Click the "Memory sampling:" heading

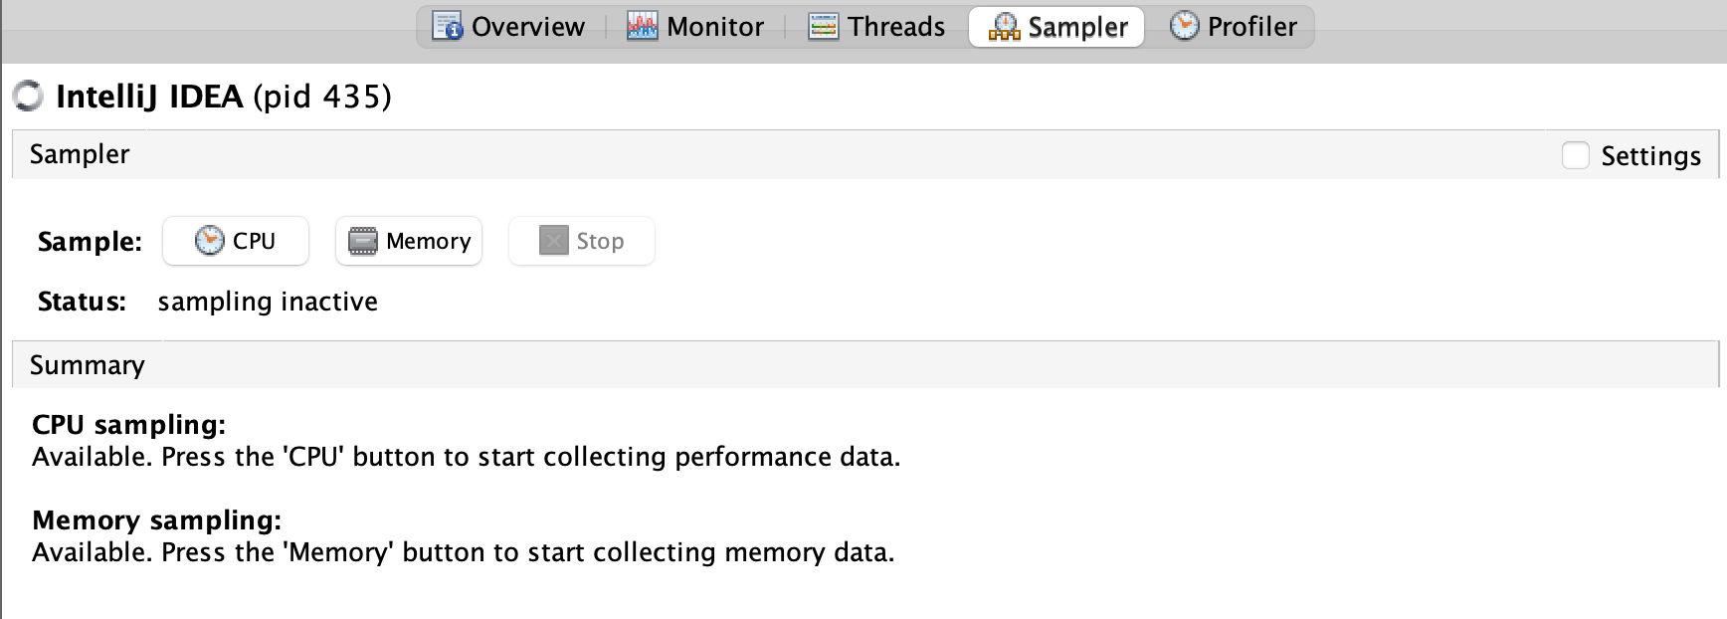click(x=157, y=520)
